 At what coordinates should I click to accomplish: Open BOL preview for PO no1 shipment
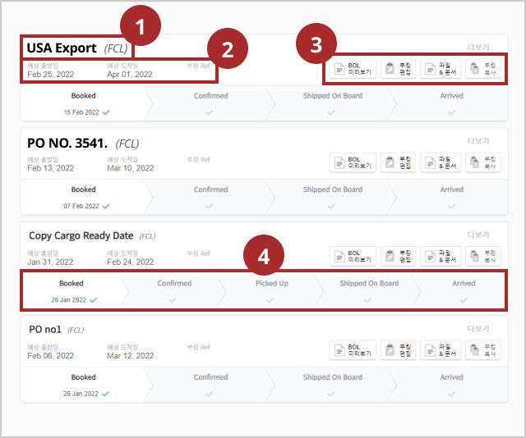coord(353,350)
